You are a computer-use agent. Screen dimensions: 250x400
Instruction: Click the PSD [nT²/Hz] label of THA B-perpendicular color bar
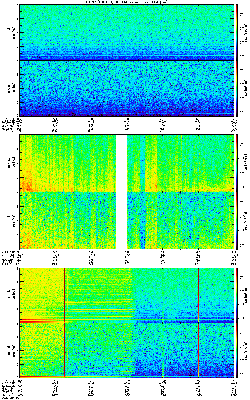(246, 32)
